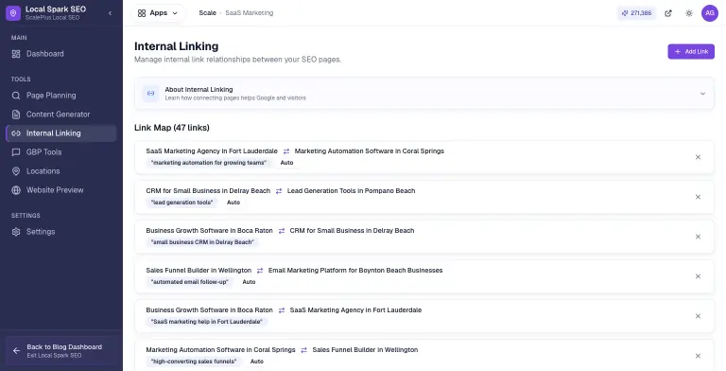Toggle the light/dark theme sun icon
The width and height of the screenshot is (726, 371).
[x=689, y=13]
